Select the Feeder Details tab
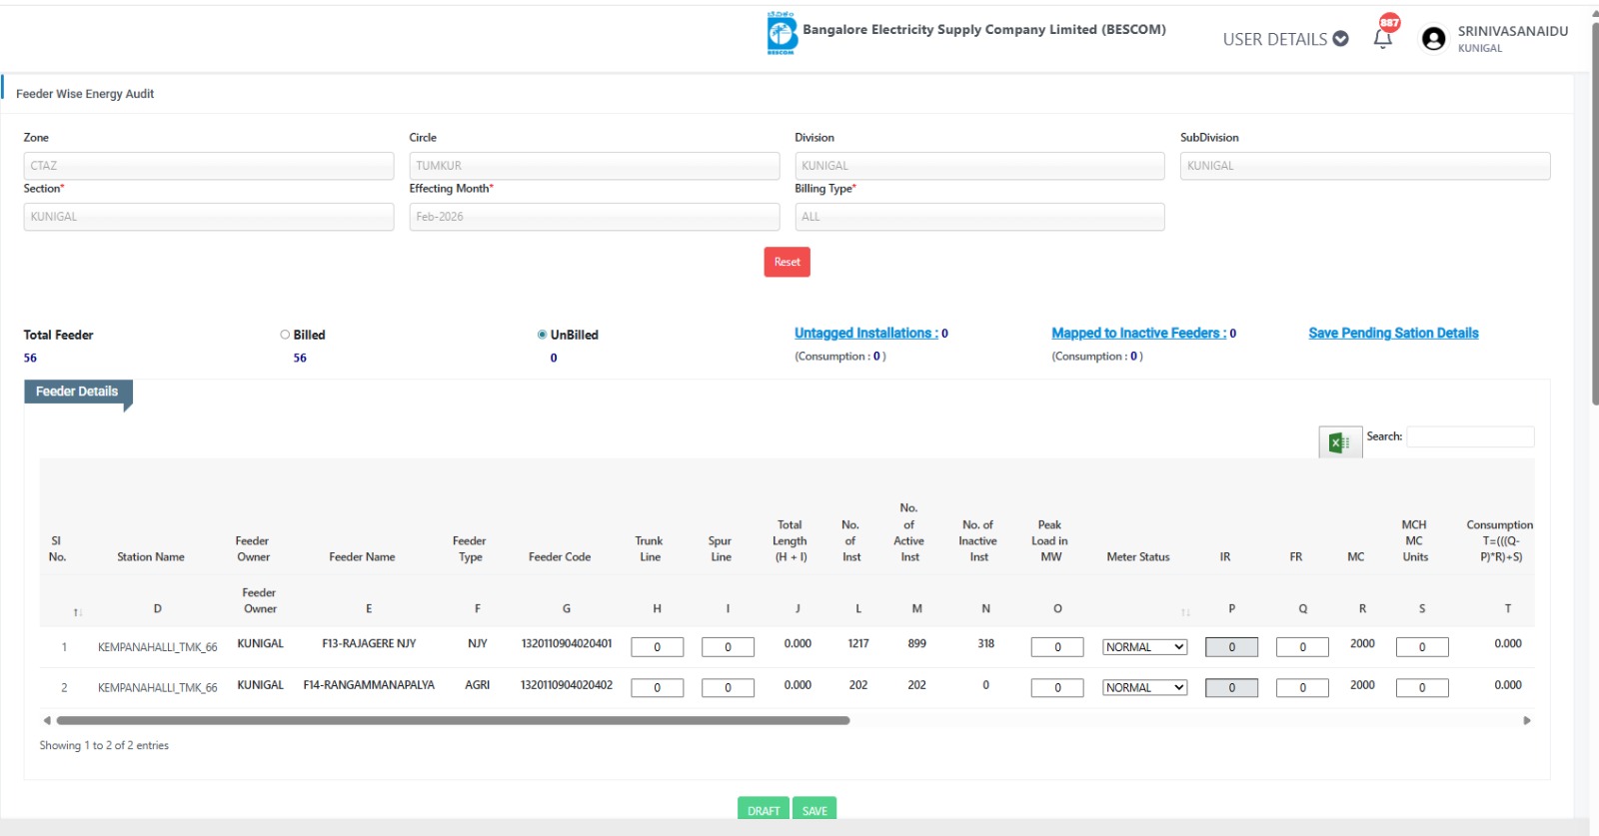Viewport: 1599px width, 836px height. coord(77,392)
